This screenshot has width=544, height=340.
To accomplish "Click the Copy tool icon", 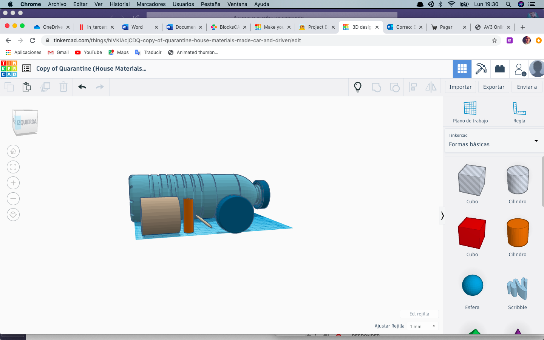I will (9, 87).
